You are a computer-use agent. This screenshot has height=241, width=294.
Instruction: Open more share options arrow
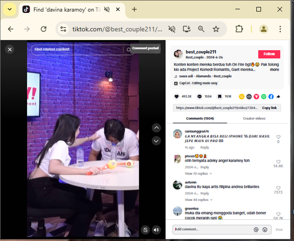tap(278, 97)
